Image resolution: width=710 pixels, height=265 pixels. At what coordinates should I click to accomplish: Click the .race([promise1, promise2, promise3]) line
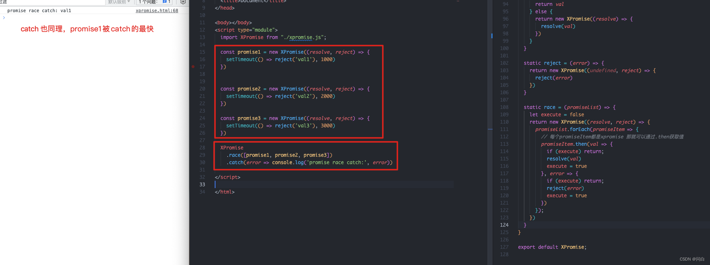[x=279, y=155]
